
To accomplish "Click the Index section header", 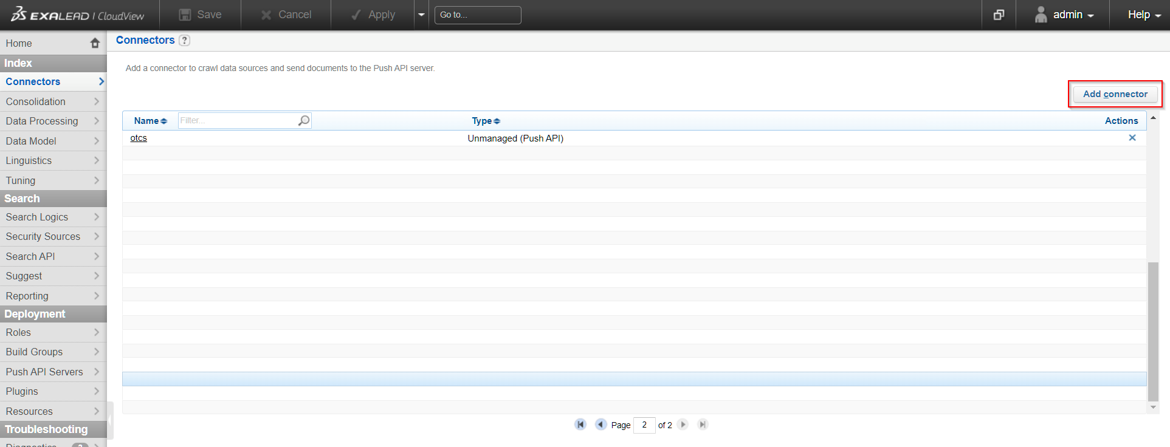I will point(53,63).
